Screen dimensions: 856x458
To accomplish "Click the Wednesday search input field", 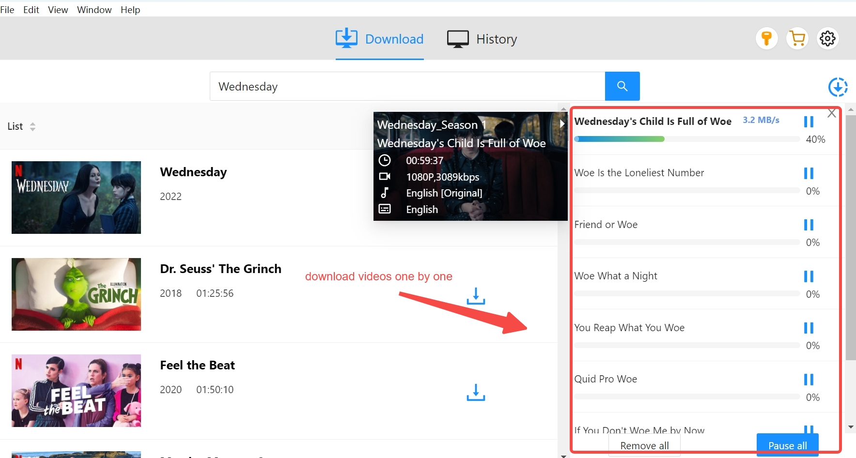I will click(407, 86).
